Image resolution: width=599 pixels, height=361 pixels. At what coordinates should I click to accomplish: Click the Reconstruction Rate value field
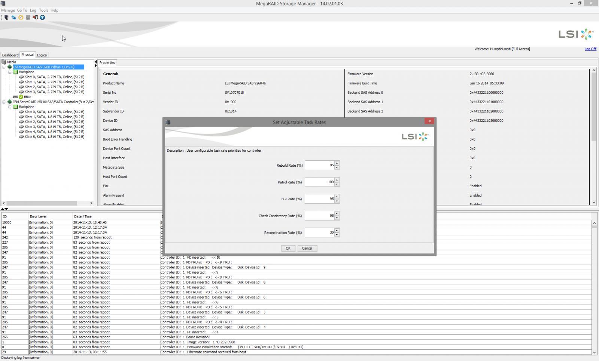tap(320, 232)
